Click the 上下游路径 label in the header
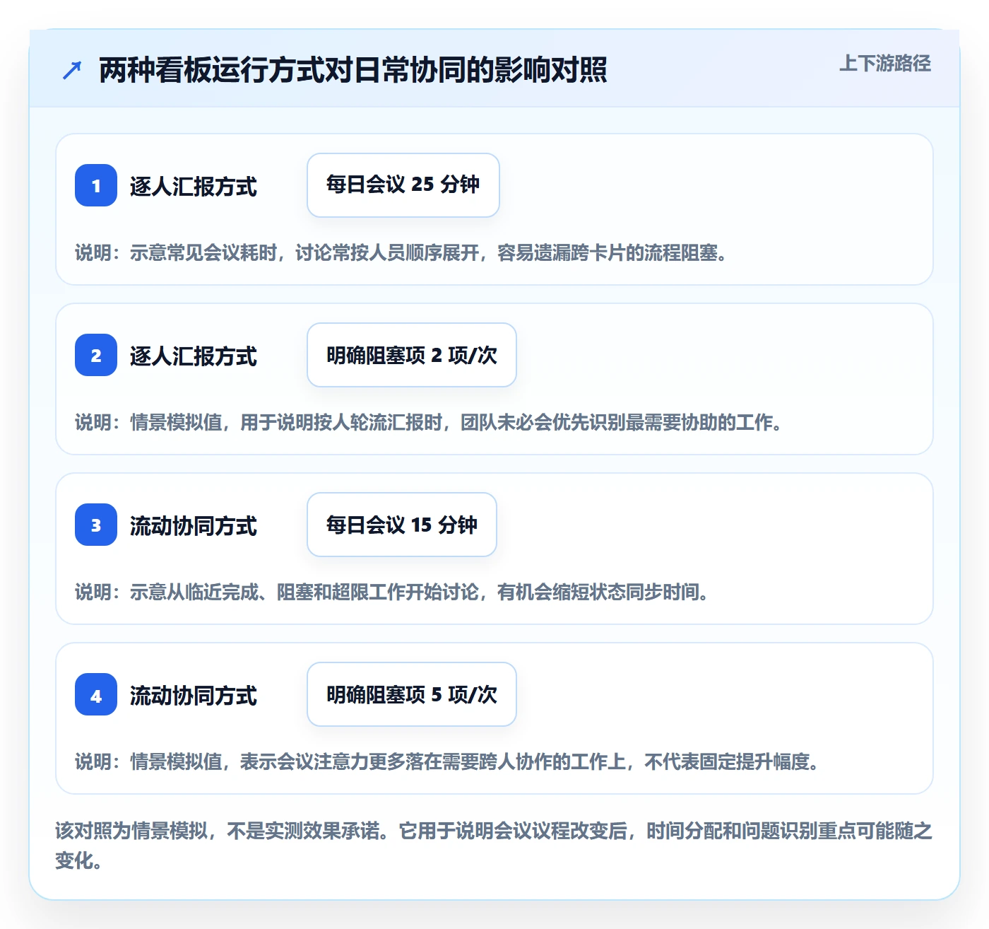 [885, 64]
